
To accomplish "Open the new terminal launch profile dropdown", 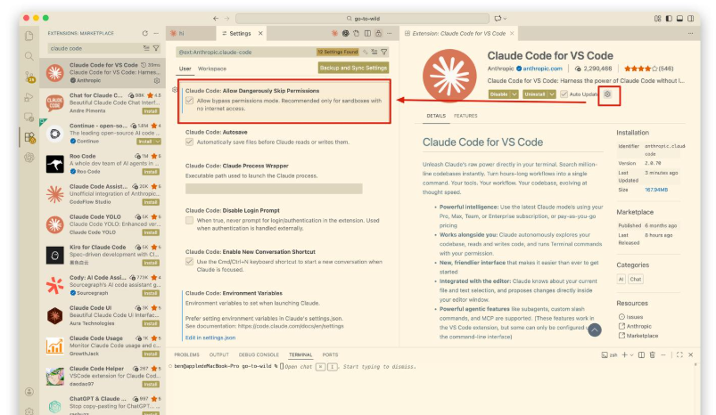I will tap(631, 354).
